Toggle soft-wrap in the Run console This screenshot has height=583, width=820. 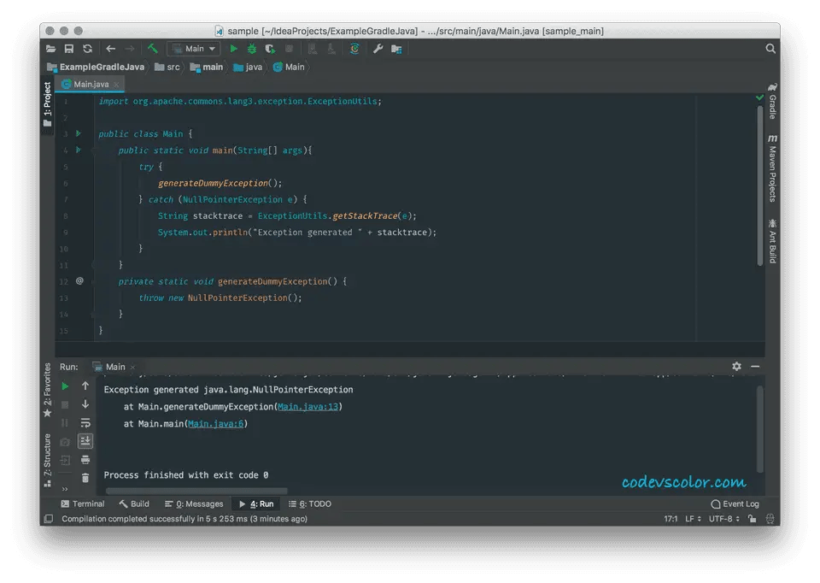click(x=85, y=422)
